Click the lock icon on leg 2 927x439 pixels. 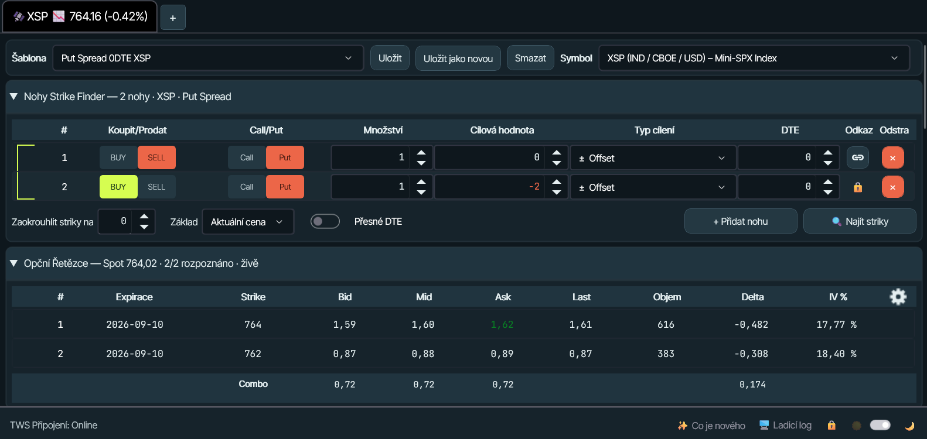coord(858,187)
